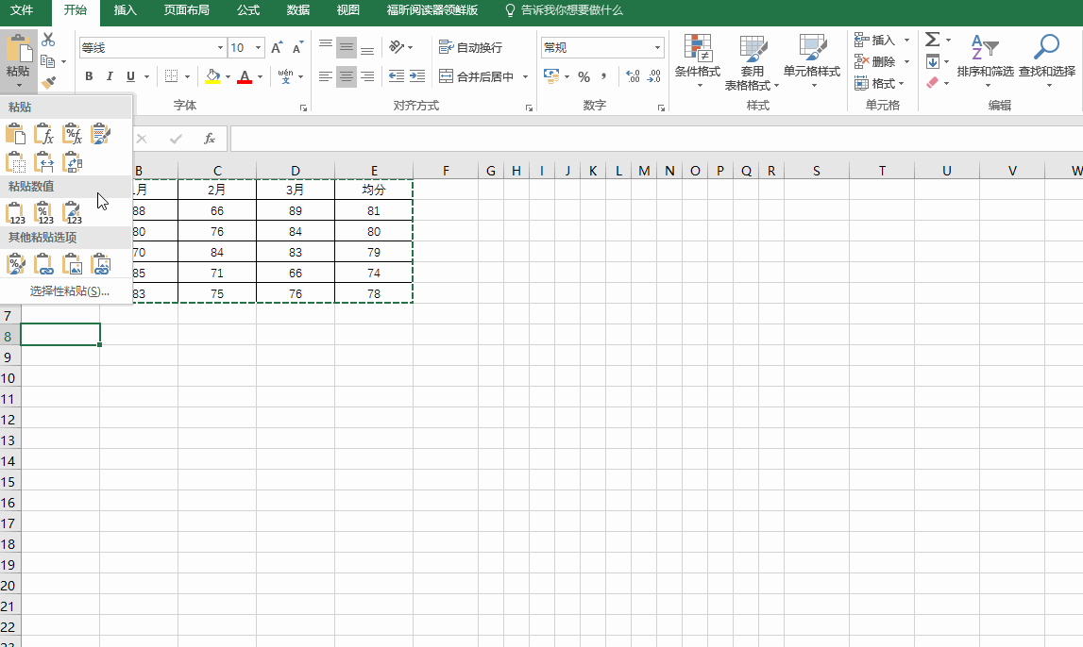Toggle italic formatting
This screenshot has width=1083, height=647.
110,76
